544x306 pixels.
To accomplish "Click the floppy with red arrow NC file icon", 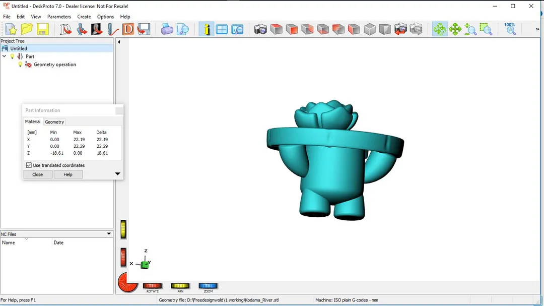I will tap(144, 29).
